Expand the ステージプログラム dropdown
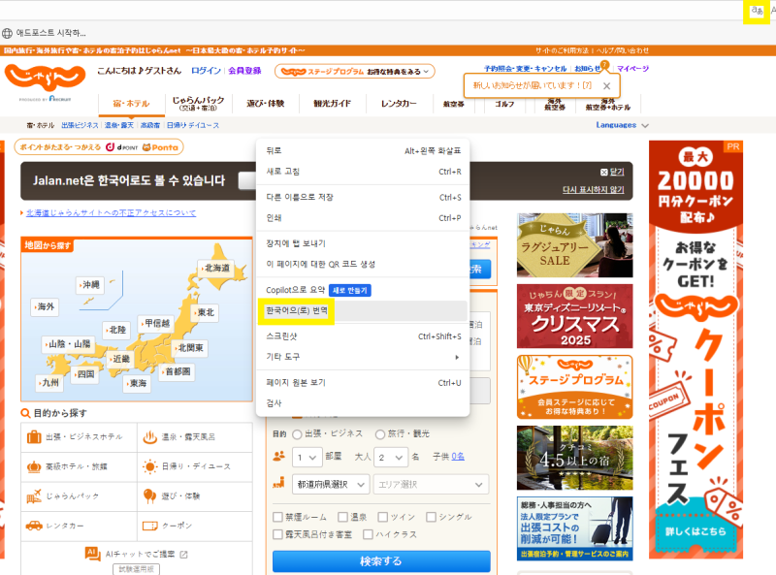The image size is (776, 575). point(355,71)
